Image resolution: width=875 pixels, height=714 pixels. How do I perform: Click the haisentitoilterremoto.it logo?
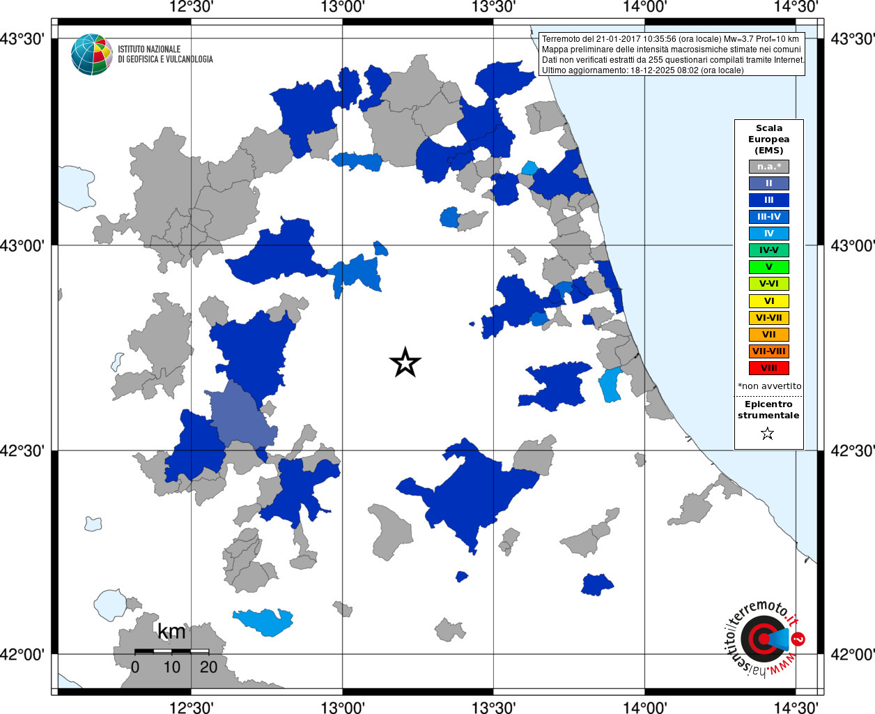tap(765, 638)
